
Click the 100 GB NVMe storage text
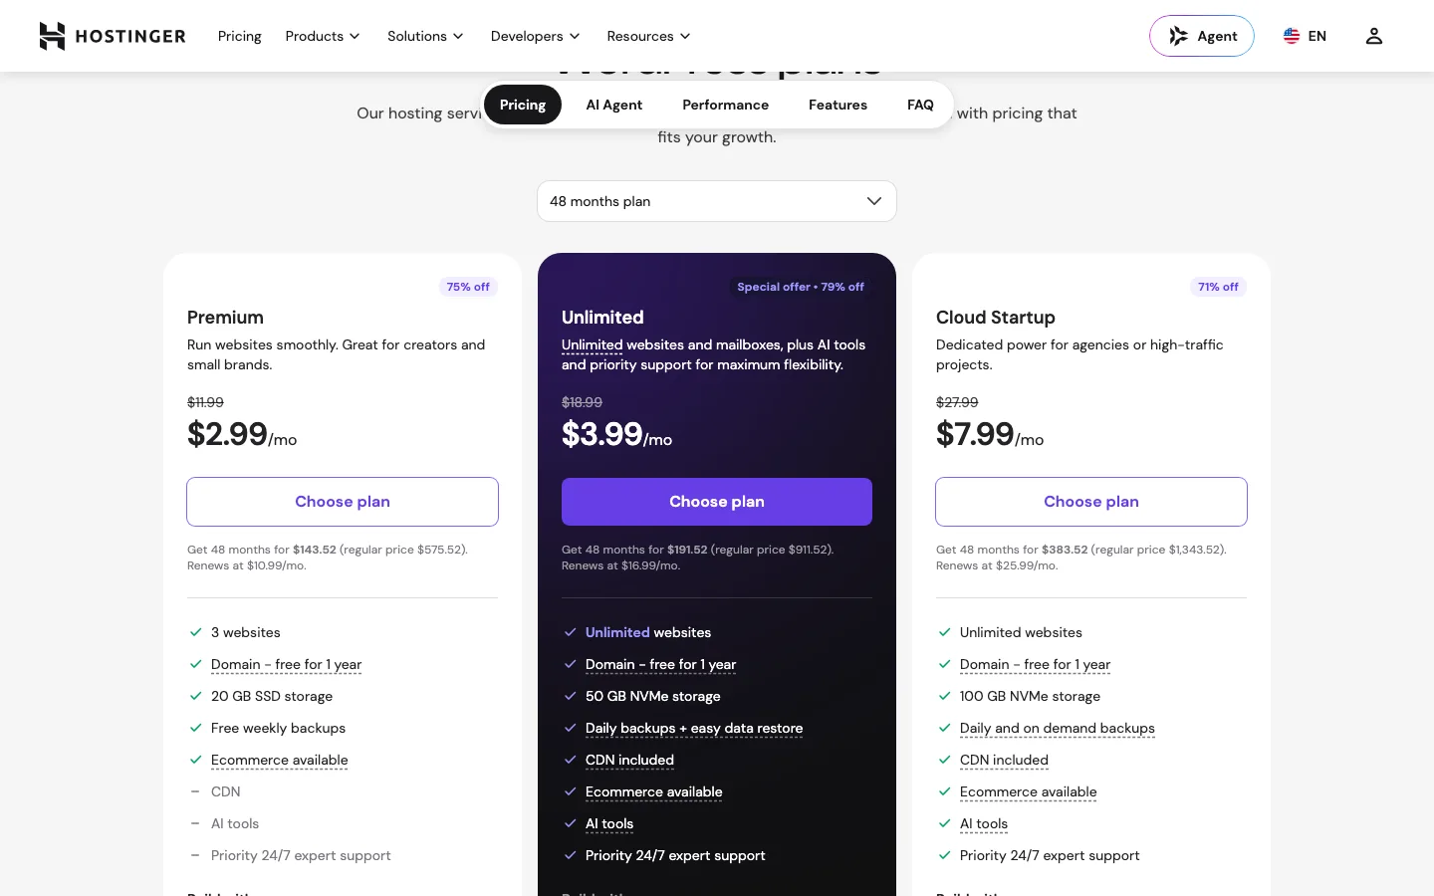pyautogui.click(x=1030, y=696)
